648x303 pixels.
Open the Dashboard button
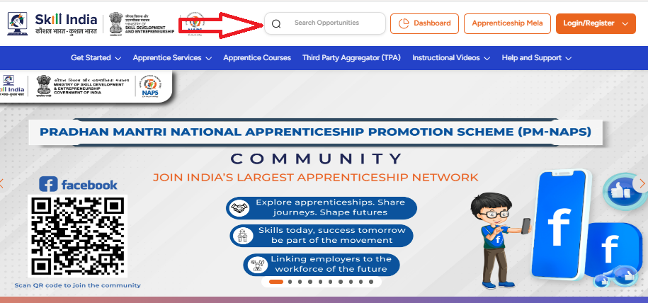click(424, 23)
